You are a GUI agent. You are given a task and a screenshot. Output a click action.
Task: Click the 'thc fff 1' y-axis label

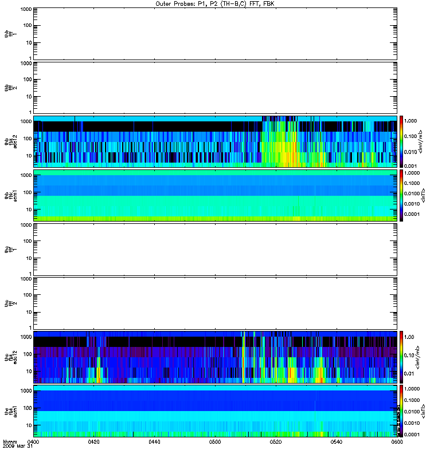[11, 250]
